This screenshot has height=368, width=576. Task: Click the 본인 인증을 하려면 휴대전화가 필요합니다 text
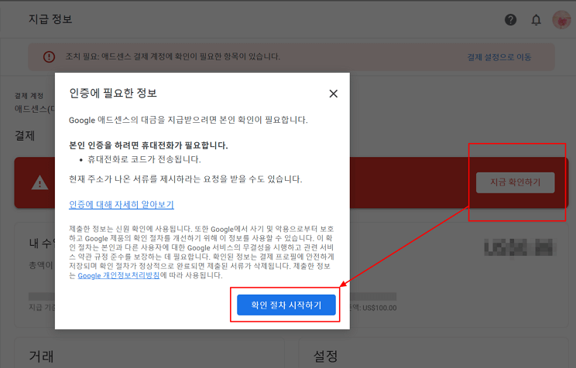click(x=149, y=145)
